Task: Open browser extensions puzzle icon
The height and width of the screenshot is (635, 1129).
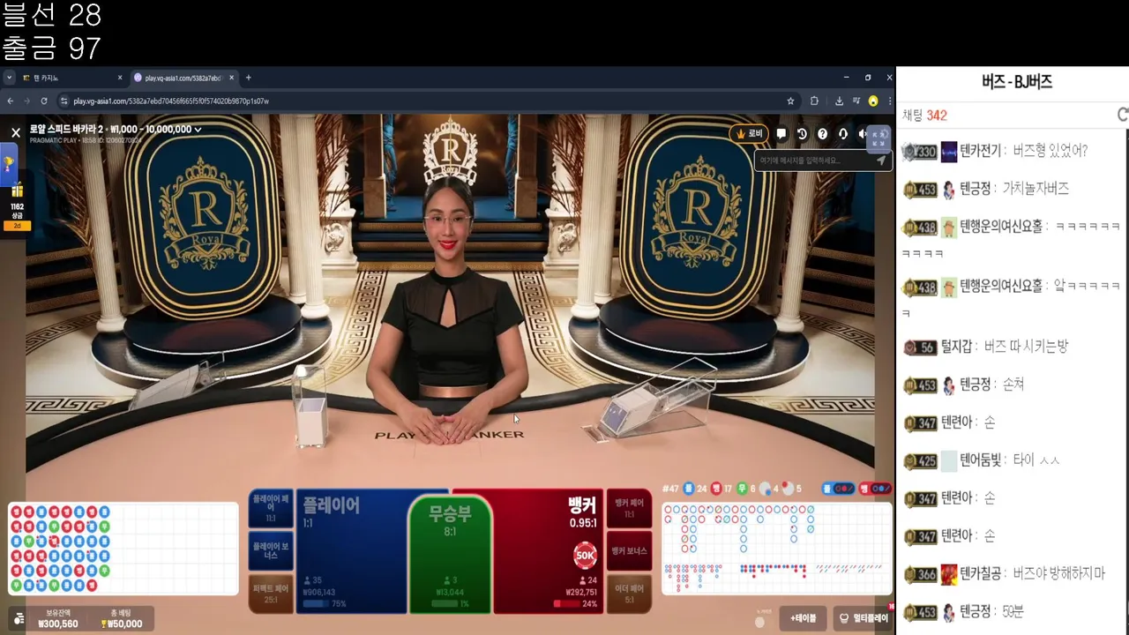Action: [x=814, y=101]
